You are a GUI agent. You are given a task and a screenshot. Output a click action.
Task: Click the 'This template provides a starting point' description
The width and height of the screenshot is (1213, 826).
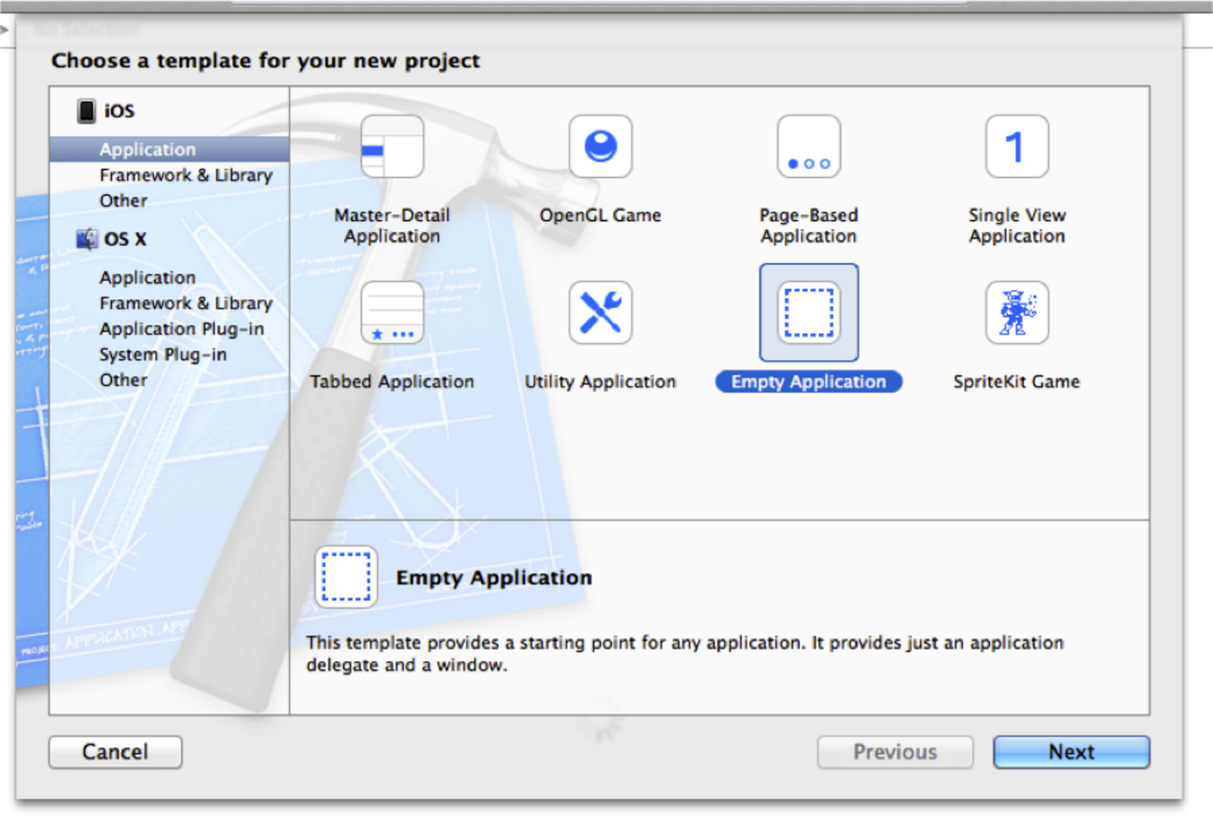pyautogui.click(x=685, y=654)
